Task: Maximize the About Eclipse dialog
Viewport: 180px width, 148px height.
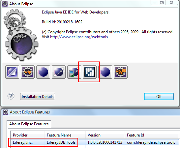Action: click(162, 3)
